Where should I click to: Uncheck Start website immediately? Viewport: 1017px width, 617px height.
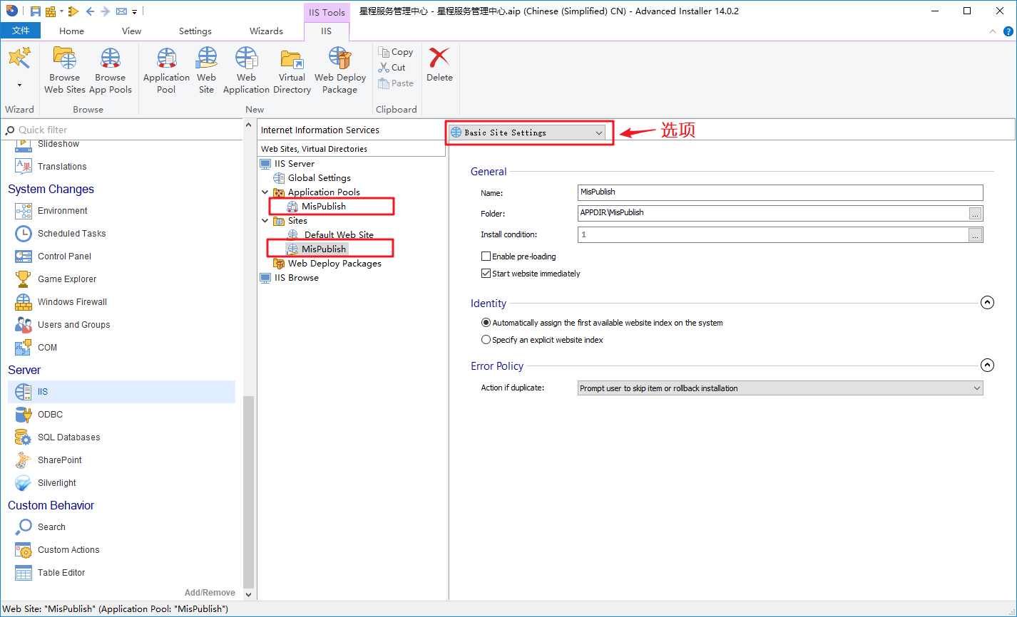tap(486, 274)
